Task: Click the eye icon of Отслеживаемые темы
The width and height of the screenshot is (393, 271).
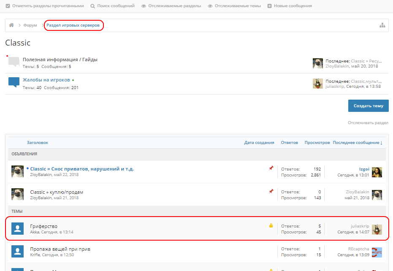Action: click(x=210, y=6)
